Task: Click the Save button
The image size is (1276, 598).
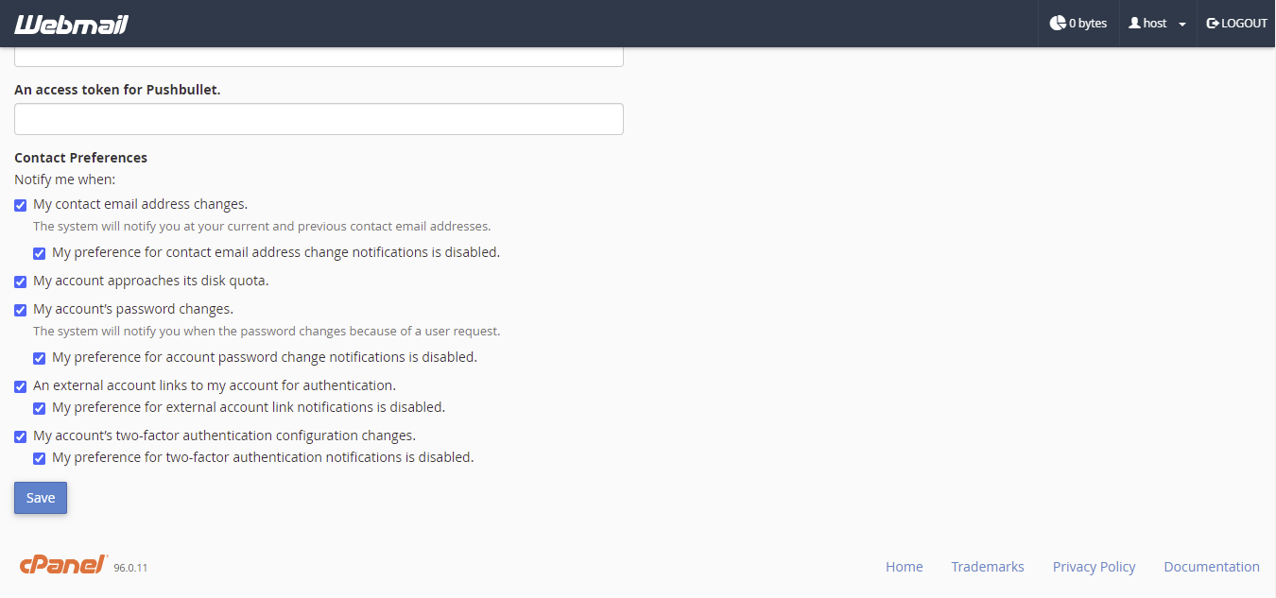Action: [x=41, y=498]
